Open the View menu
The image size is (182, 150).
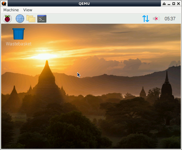(28, 10)
